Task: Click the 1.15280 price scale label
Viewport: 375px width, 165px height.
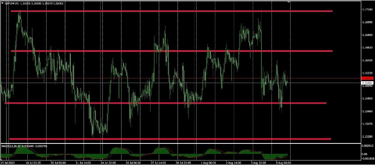Action: (x=368, y=137)
